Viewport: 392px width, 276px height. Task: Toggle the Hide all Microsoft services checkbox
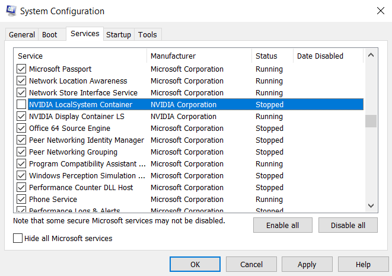click(18, 238)
